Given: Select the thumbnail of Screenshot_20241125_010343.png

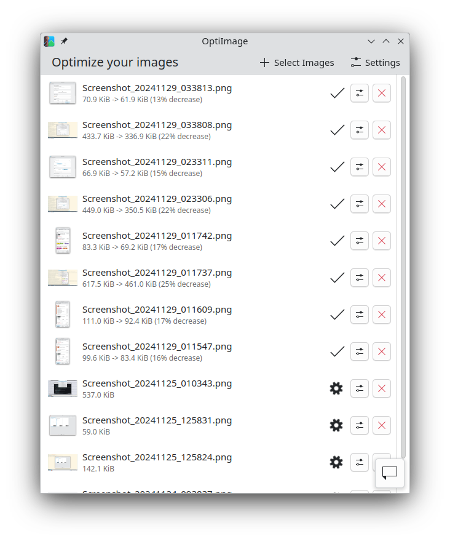Looking at the screenshot, I should tap(63, 388).
